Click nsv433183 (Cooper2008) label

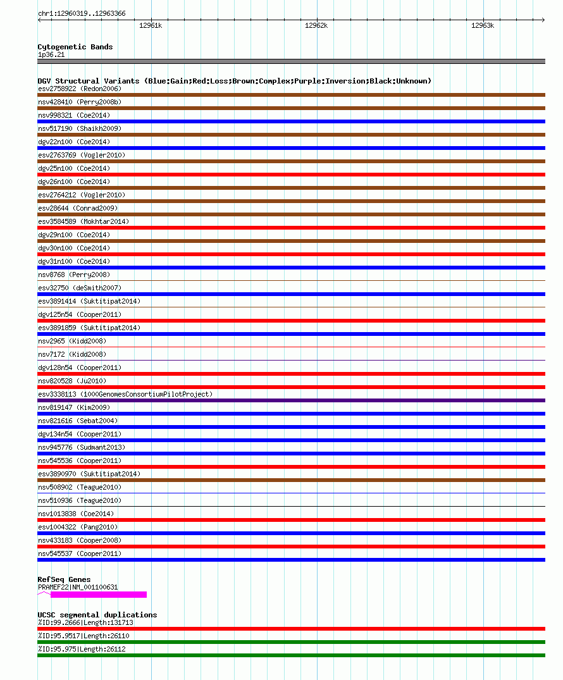coord(80,540)
